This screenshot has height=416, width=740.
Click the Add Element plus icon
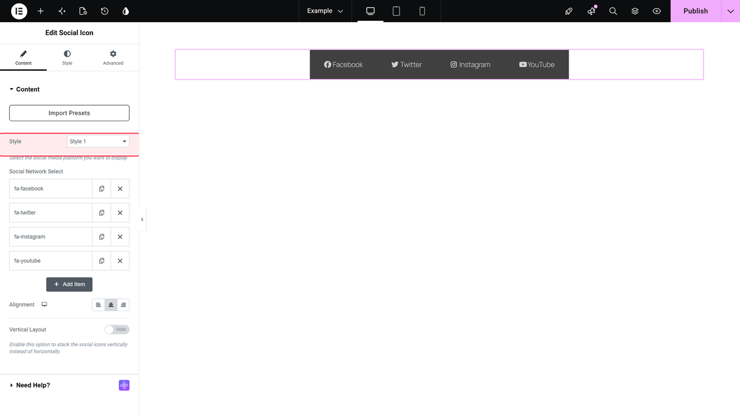[41, 11]
